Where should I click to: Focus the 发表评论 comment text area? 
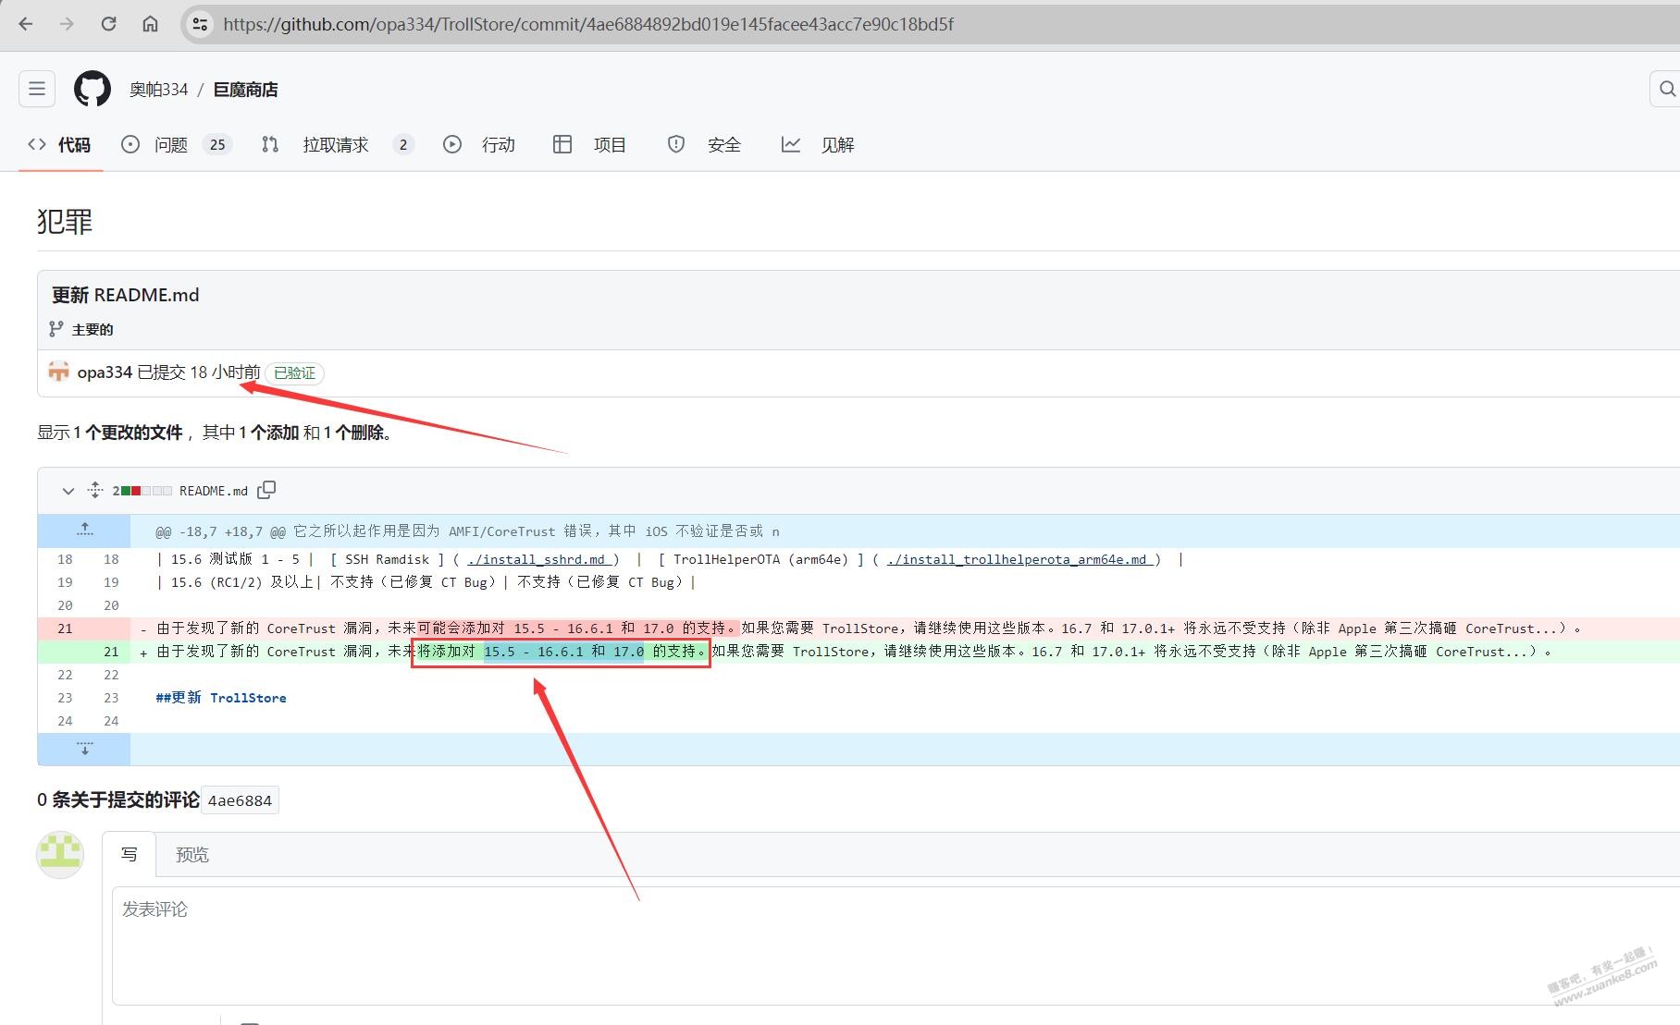(896, 946)
